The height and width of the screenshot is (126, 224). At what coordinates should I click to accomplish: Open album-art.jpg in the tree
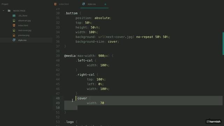point(24,21)
